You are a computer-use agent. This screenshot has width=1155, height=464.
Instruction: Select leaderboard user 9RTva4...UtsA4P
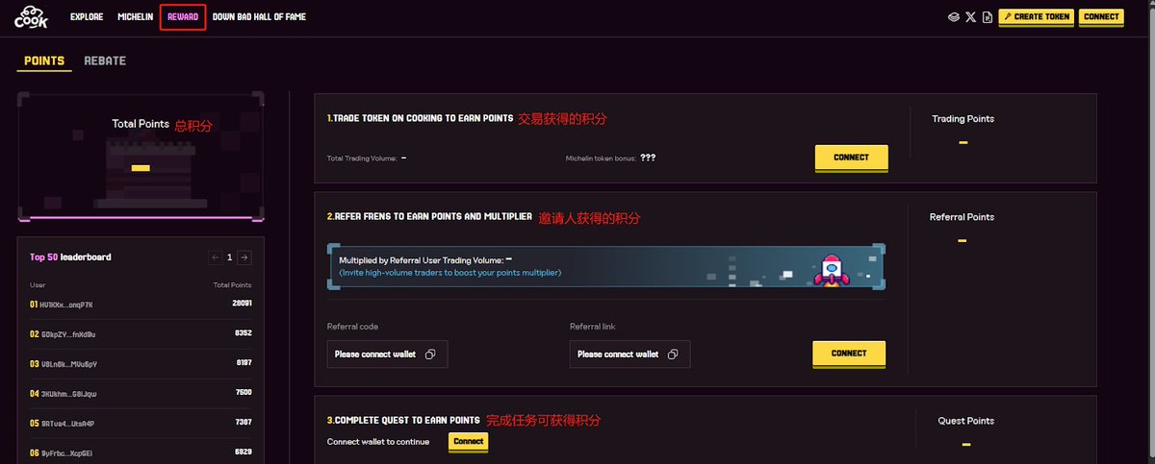click(67, 424)
